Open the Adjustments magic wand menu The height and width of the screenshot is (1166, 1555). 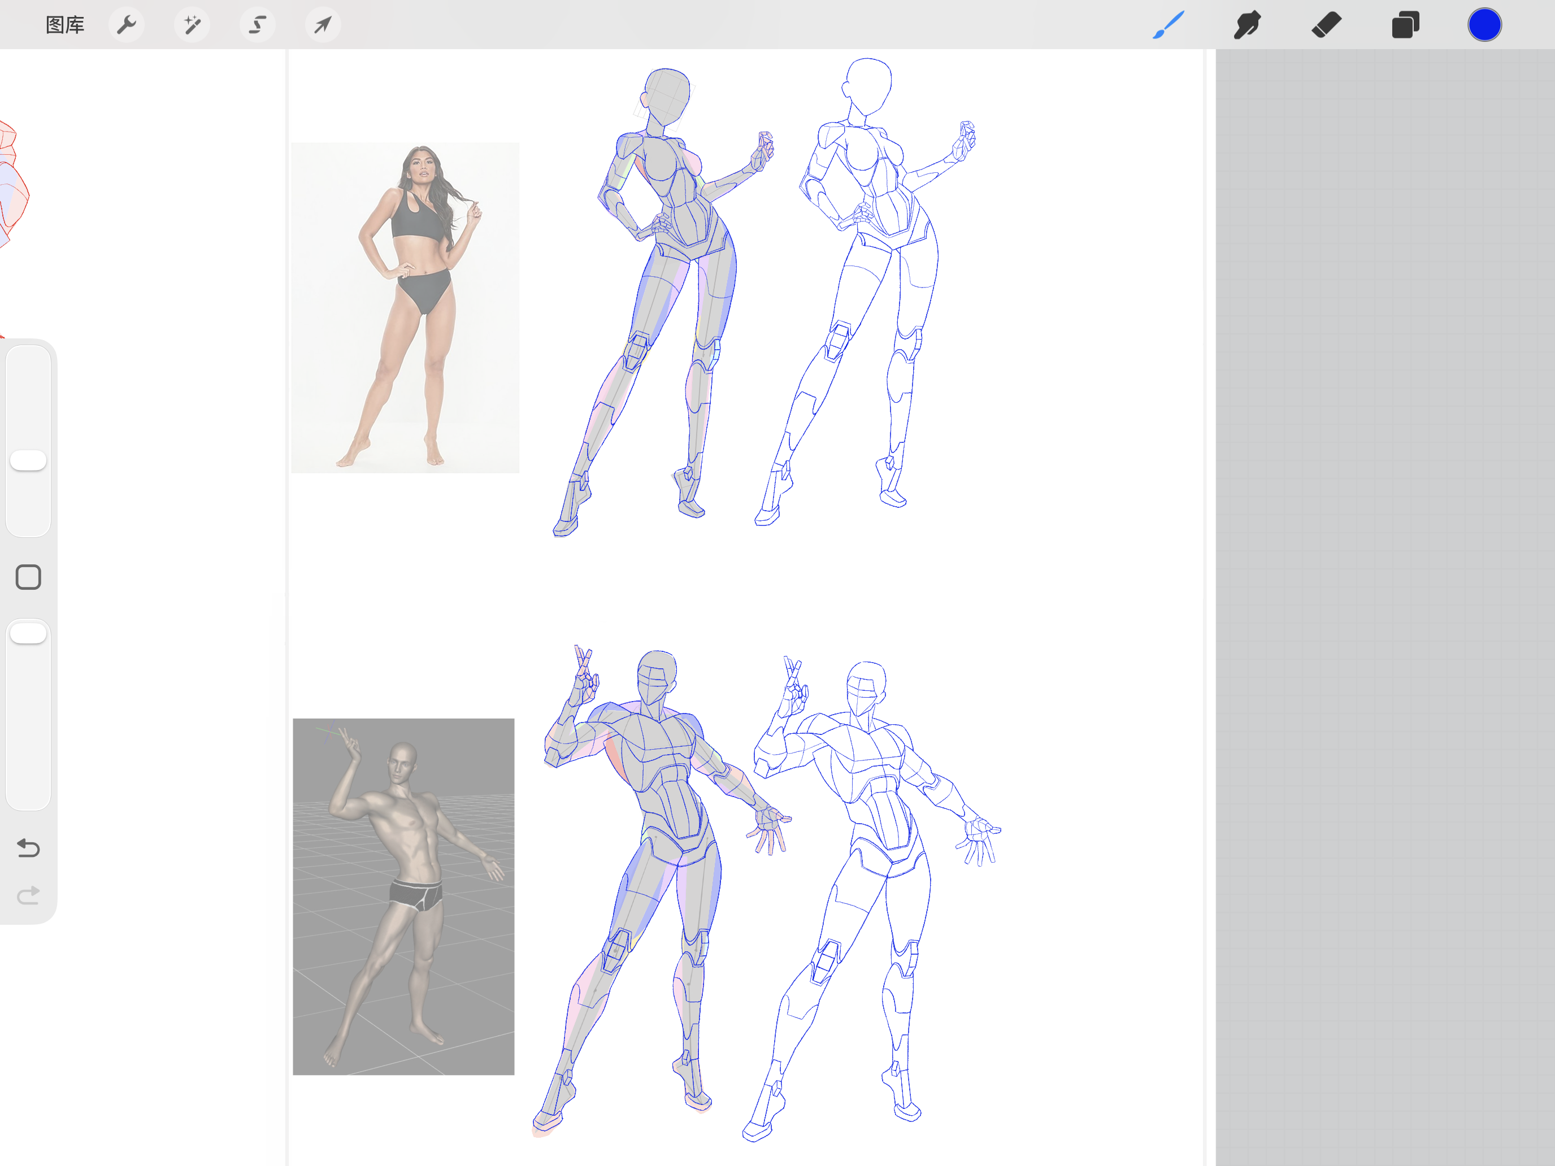point(192,25)
